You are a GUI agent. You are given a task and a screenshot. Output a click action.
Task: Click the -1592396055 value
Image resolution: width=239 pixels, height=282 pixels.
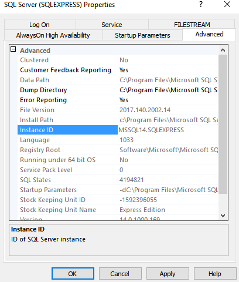[x=138, y=200]
